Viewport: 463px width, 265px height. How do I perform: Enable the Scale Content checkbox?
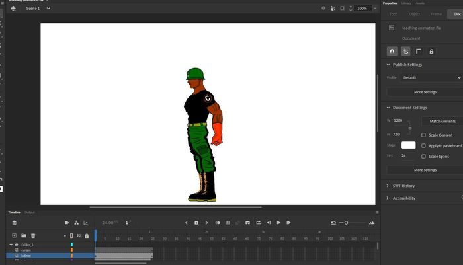point(423,135)
